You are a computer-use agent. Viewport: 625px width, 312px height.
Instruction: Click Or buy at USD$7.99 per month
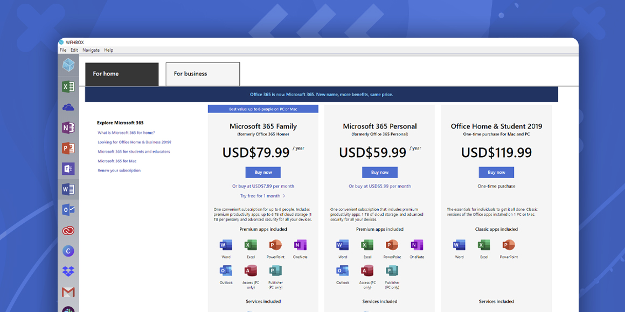pos(263,186)
